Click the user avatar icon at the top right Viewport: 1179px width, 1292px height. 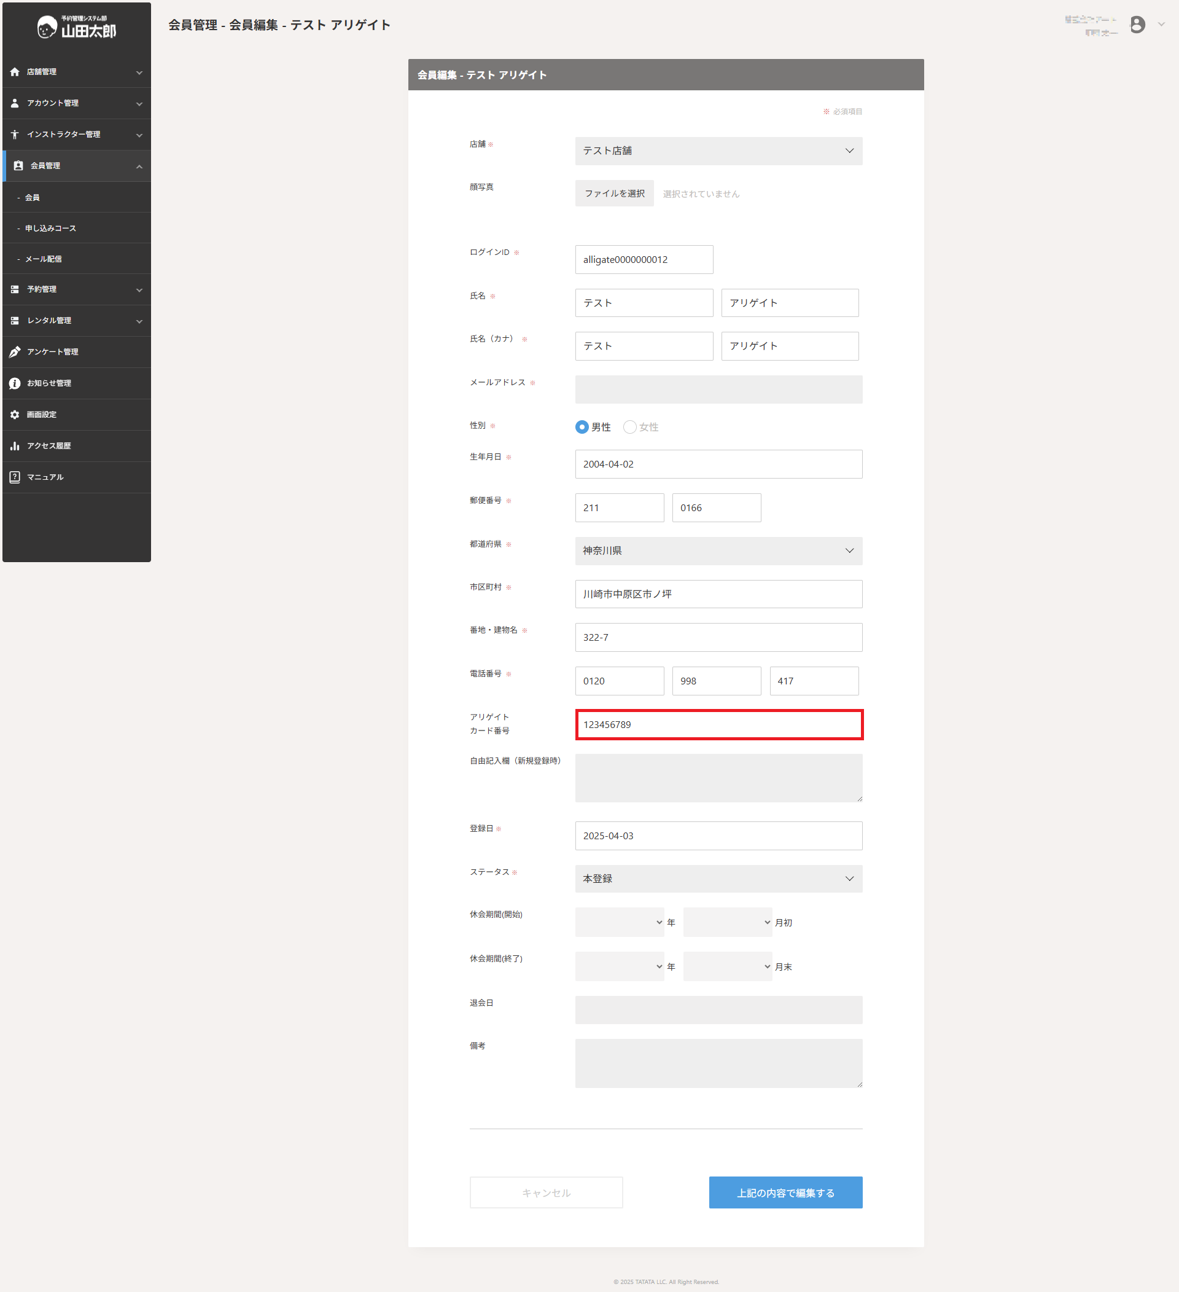(1137, 25)
